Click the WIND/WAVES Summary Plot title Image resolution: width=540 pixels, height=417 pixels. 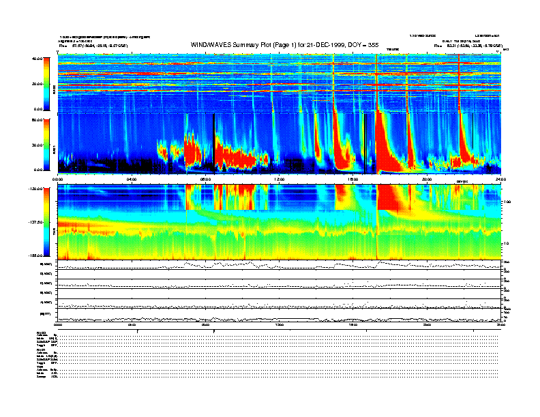click(x=284, y=45)
